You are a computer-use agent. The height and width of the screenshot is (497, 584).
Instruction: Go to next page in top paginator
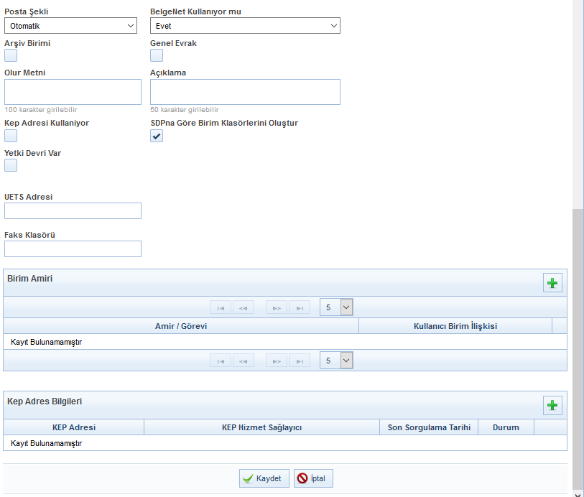pos(277,307)
